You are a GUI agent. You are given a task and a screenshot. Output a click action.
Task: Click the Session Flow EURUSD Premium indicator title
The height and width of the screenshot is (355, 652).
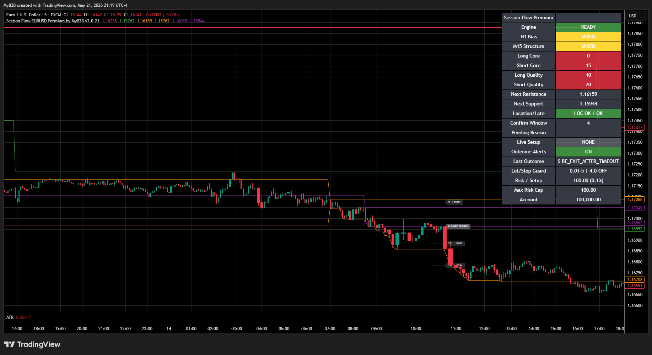tap(53, 21)
